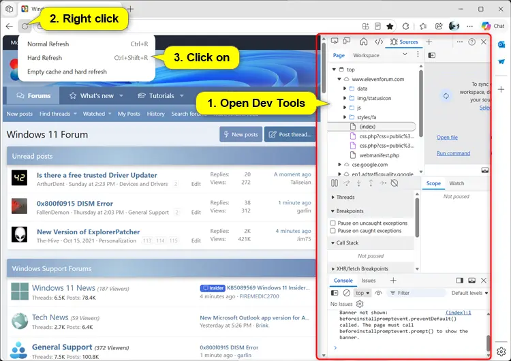Open DevTools help icon
Image resolution: width=511 pixels, height=361 pixels.
(471, 42)
